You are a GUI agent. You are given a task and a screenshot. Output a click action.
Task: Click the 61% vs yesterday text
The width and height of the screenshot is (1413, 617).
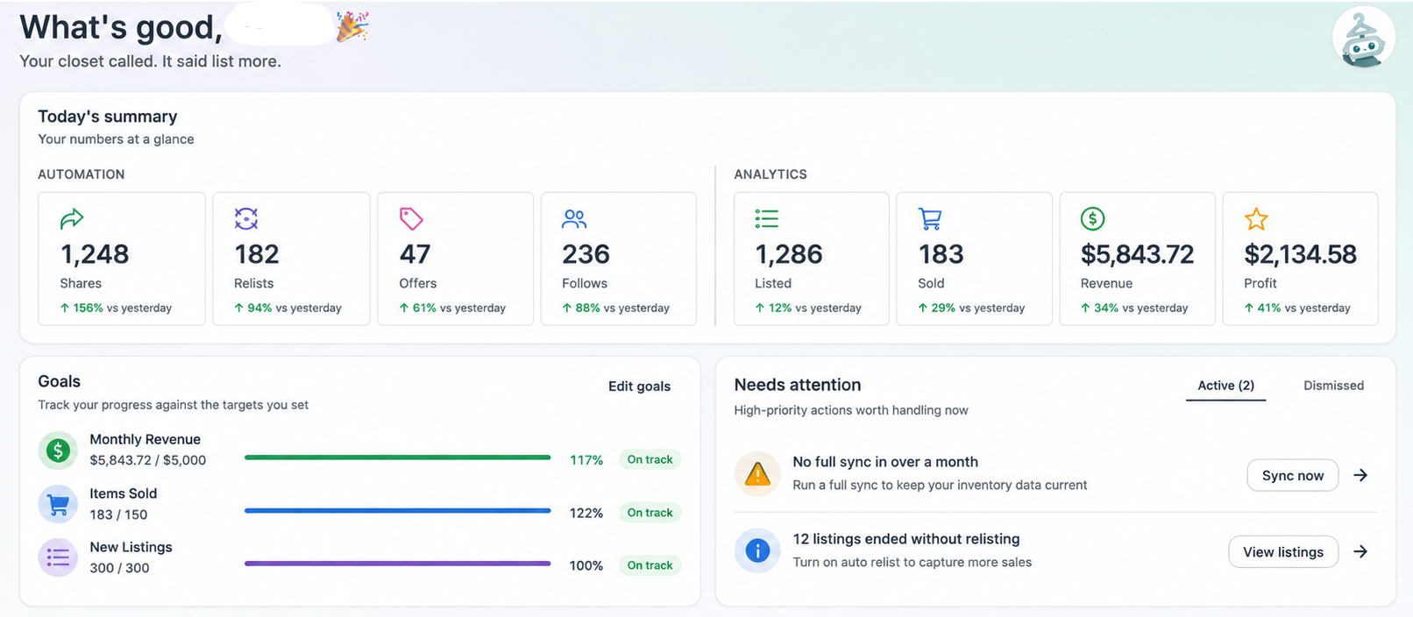(x=452, y=308)
